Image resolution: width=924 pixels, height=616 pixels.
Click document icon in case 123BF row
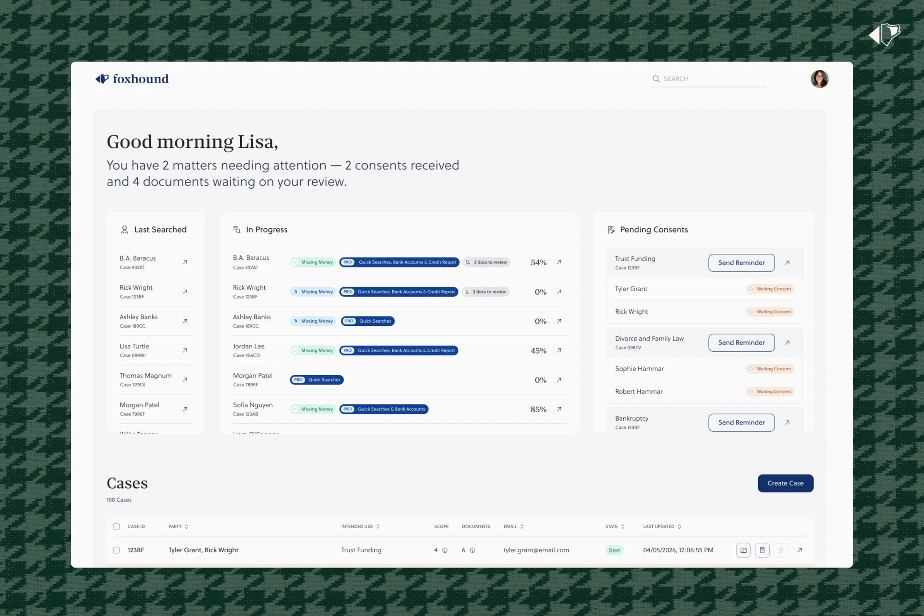point(762,550)
